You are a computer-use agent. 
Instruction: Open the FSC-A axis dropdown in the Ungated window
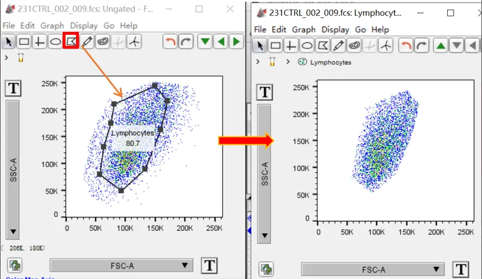tap(121, 266)
